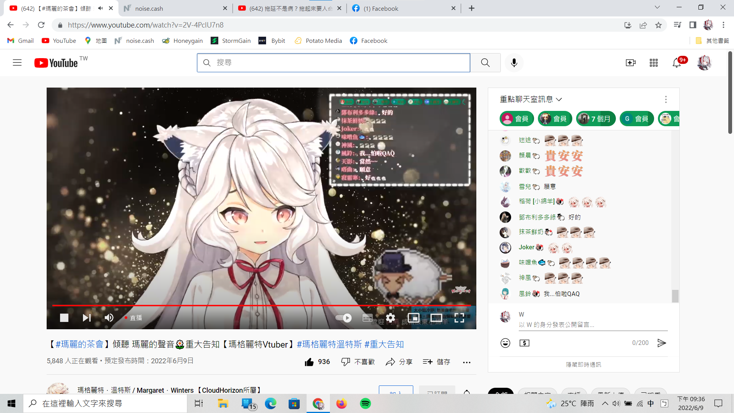
Task: Toggle theater mode view
Action: point(436,318)
